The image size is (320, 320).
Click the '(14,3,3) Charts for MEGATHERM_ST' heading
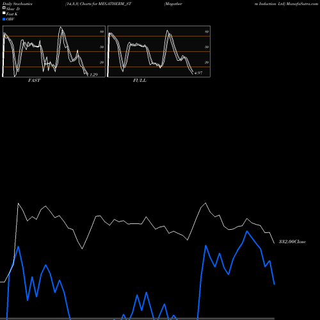(99, 4)
